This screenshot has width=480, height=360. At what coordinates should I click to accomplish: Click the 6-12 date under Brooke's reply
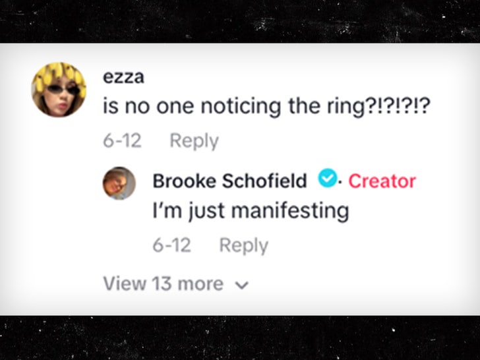[x=171, y=245]
